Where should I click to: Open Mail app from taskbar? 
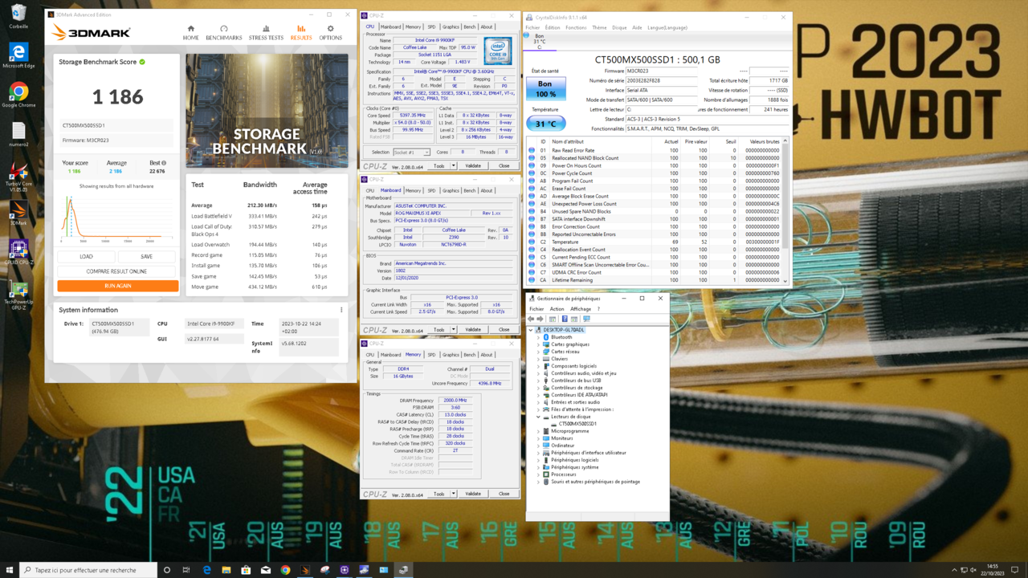coord(266,570)
